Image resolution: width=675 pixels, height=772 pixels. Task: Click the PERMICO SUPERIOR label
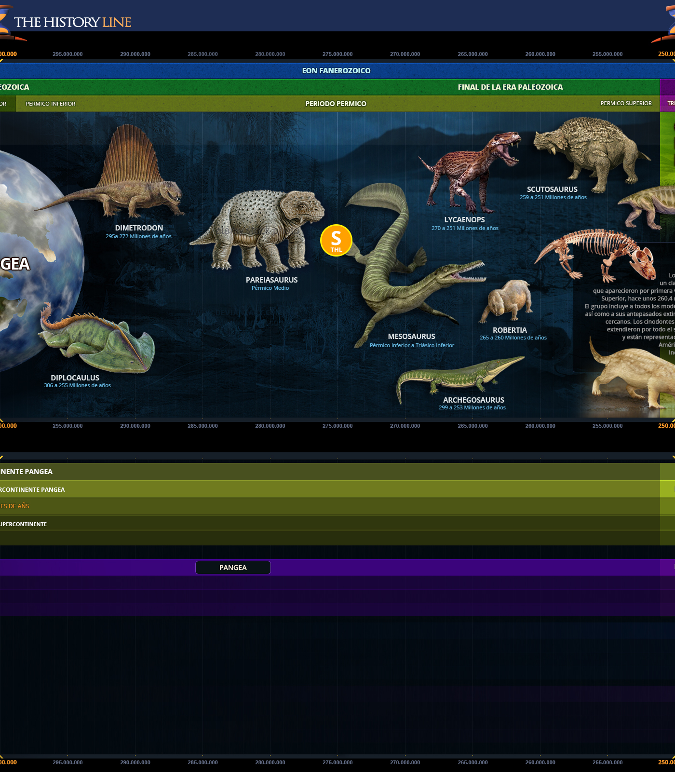[x=626, y=103]
